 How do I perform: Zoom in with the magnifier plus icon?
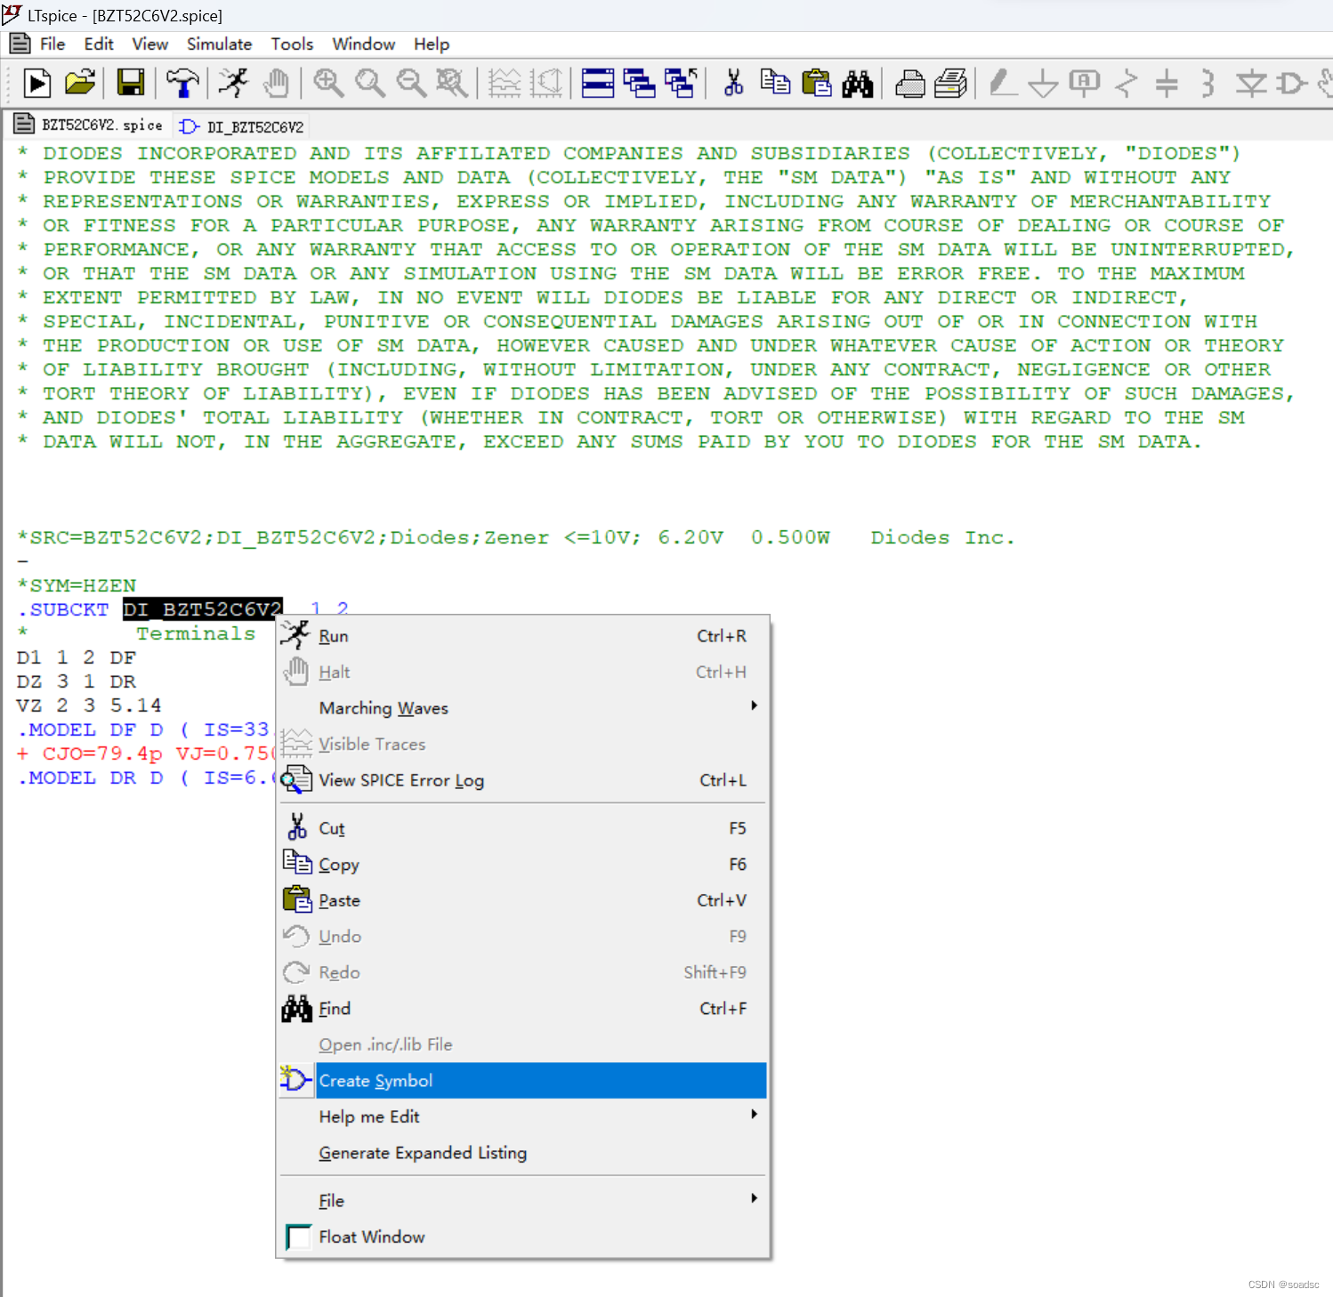(328, 84)
